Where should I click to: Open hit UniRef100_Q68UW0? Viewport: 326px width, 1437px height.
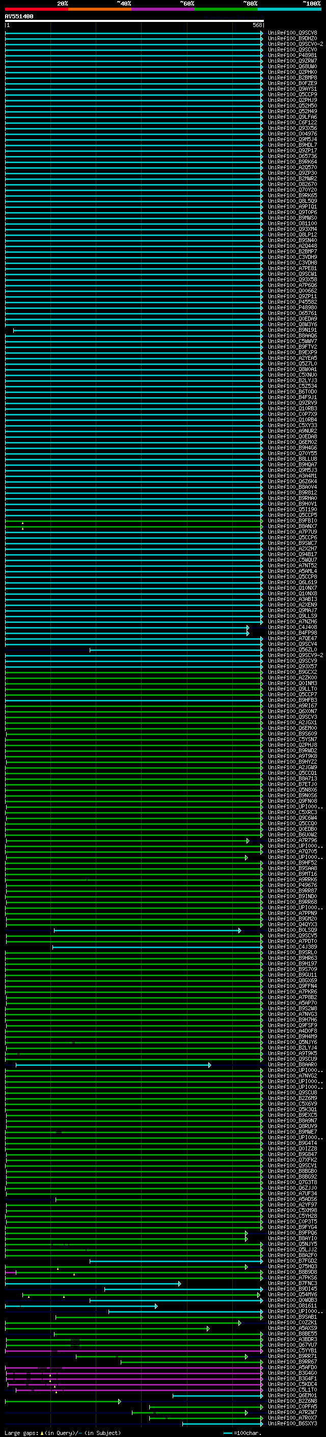coord(292,66)
